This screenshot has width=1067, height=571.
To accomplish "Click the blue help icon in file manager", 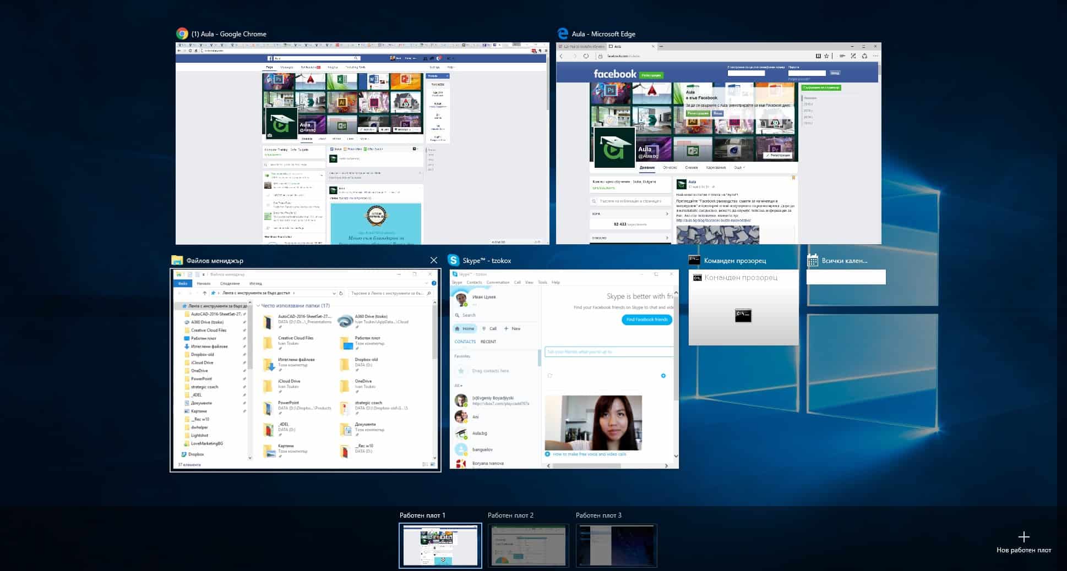I will 434,283.
